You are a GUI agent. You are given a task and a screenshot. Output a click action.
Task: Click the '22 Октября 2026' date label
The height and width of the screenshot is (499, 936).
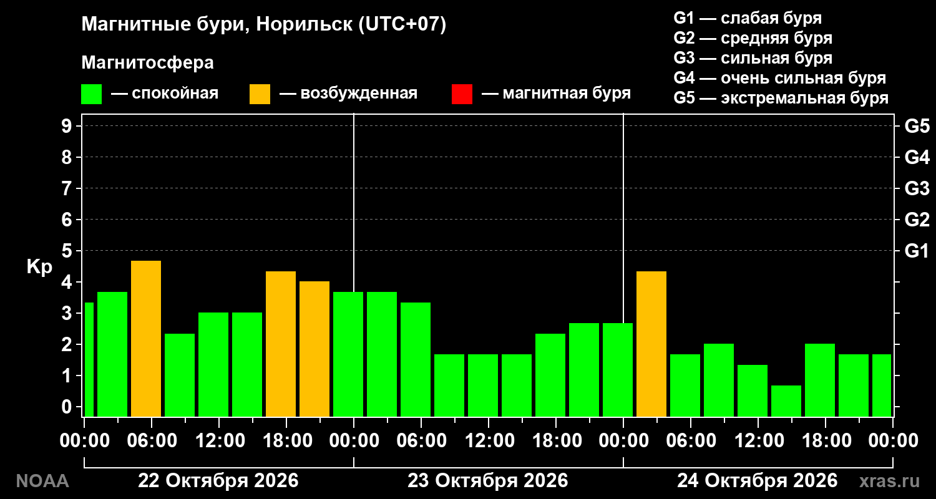pyautogui.click(x=218, y=481)
